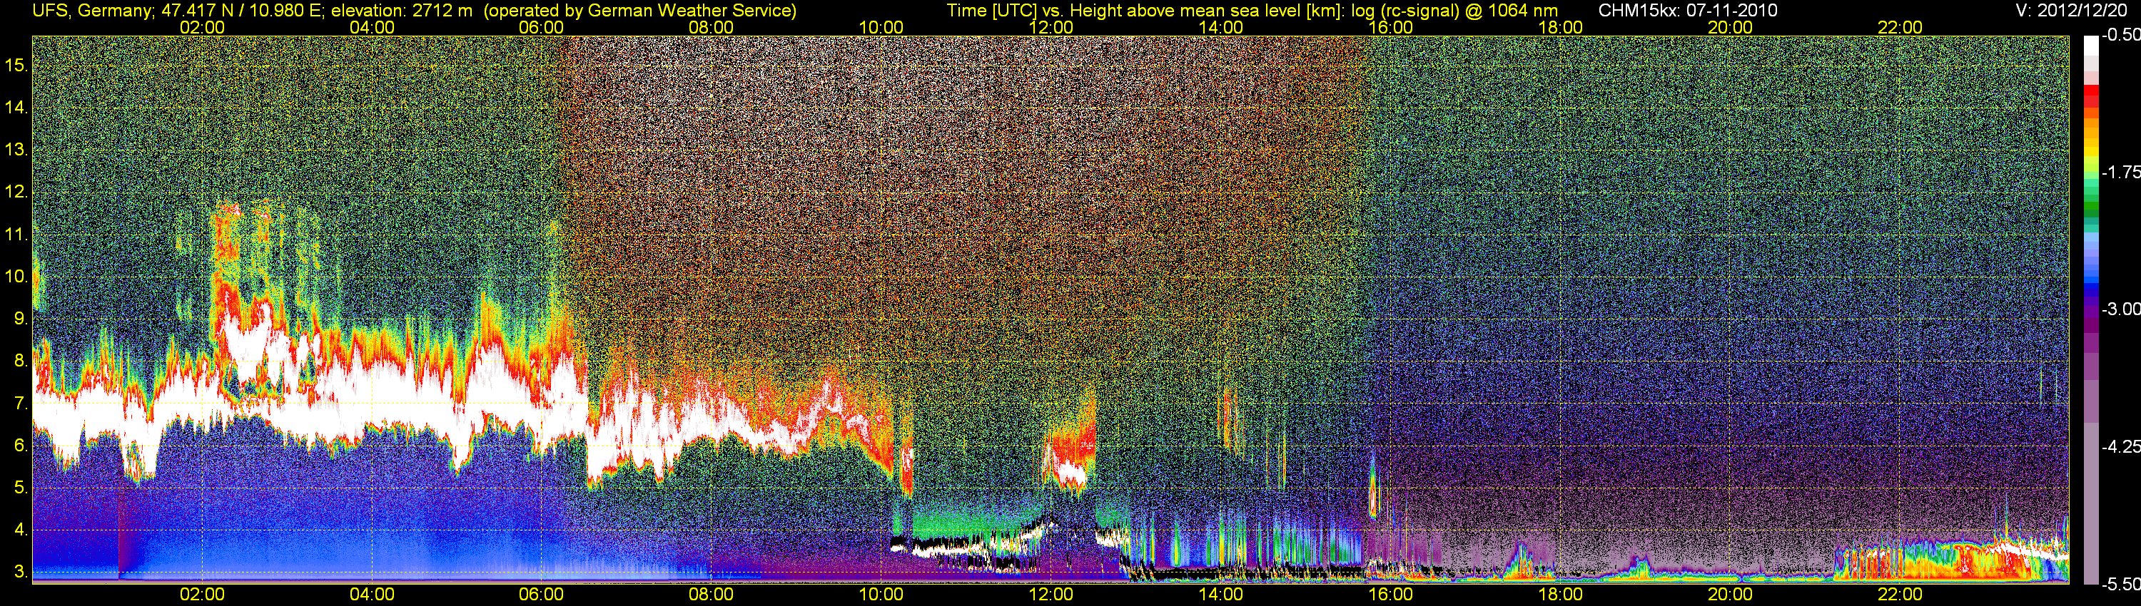
Task: Click 02:00 on the lower time axis
Action: tap(202, 595)
